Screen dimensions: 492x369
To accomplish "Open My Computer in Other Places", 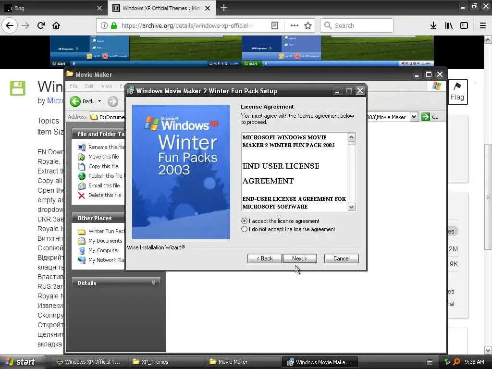I will tap(98, 250).
